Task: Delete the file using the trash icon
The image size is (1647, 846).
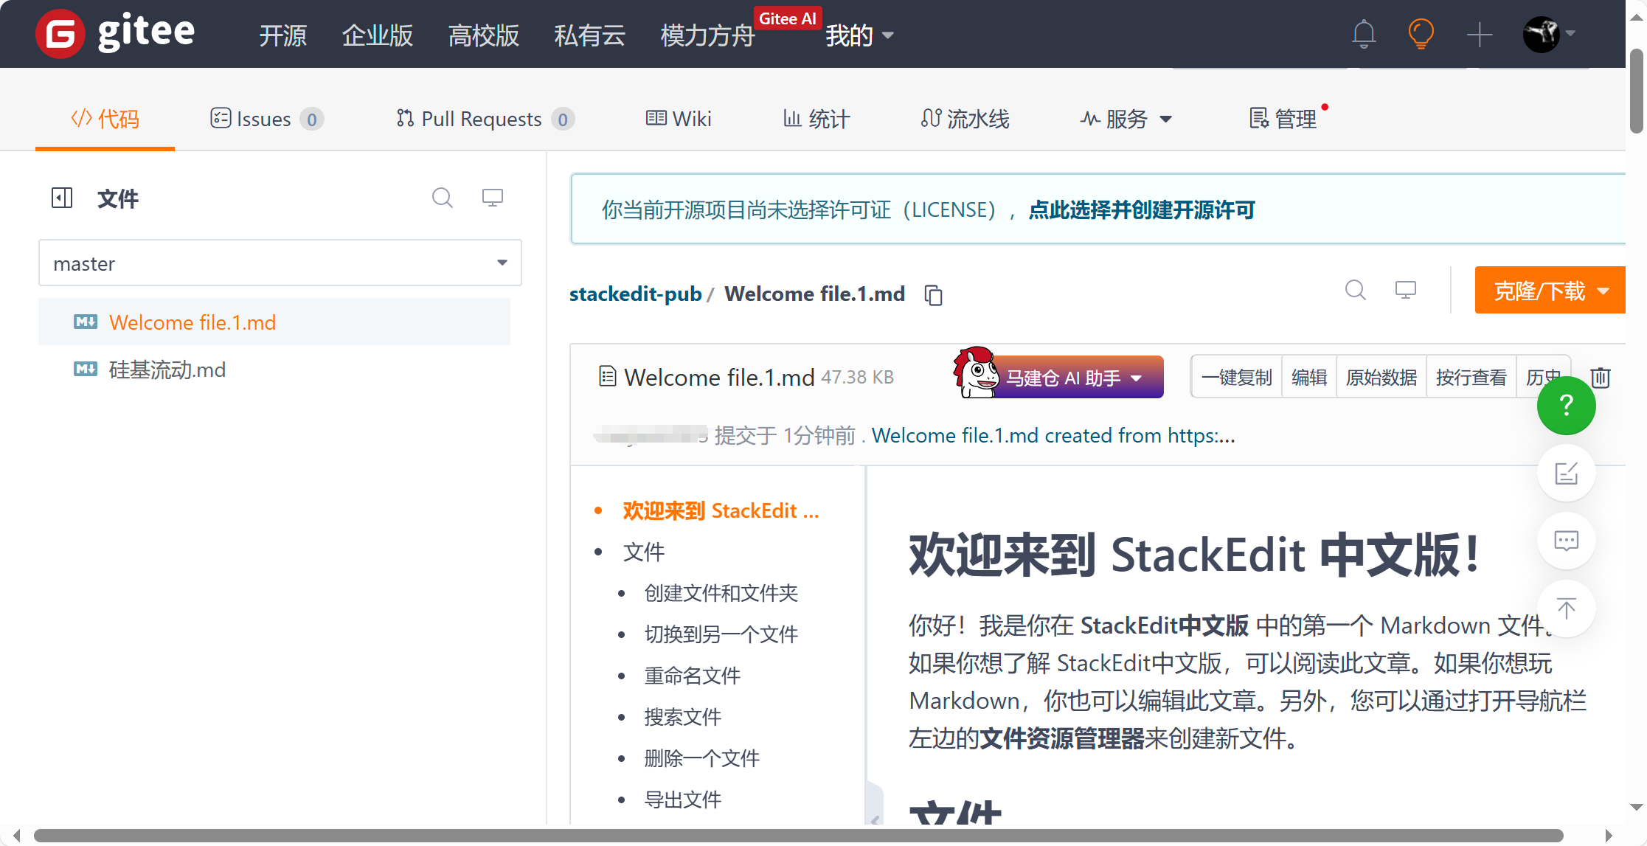Action: pos(1600,377)
